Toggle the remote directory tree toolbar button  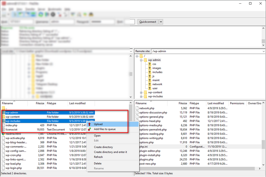click(27, 15)
